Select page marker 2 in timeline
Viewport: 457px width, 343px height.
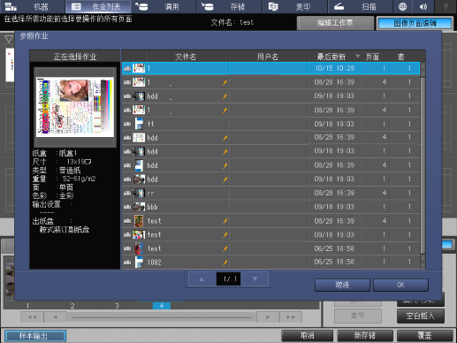(x=72, y=306)
